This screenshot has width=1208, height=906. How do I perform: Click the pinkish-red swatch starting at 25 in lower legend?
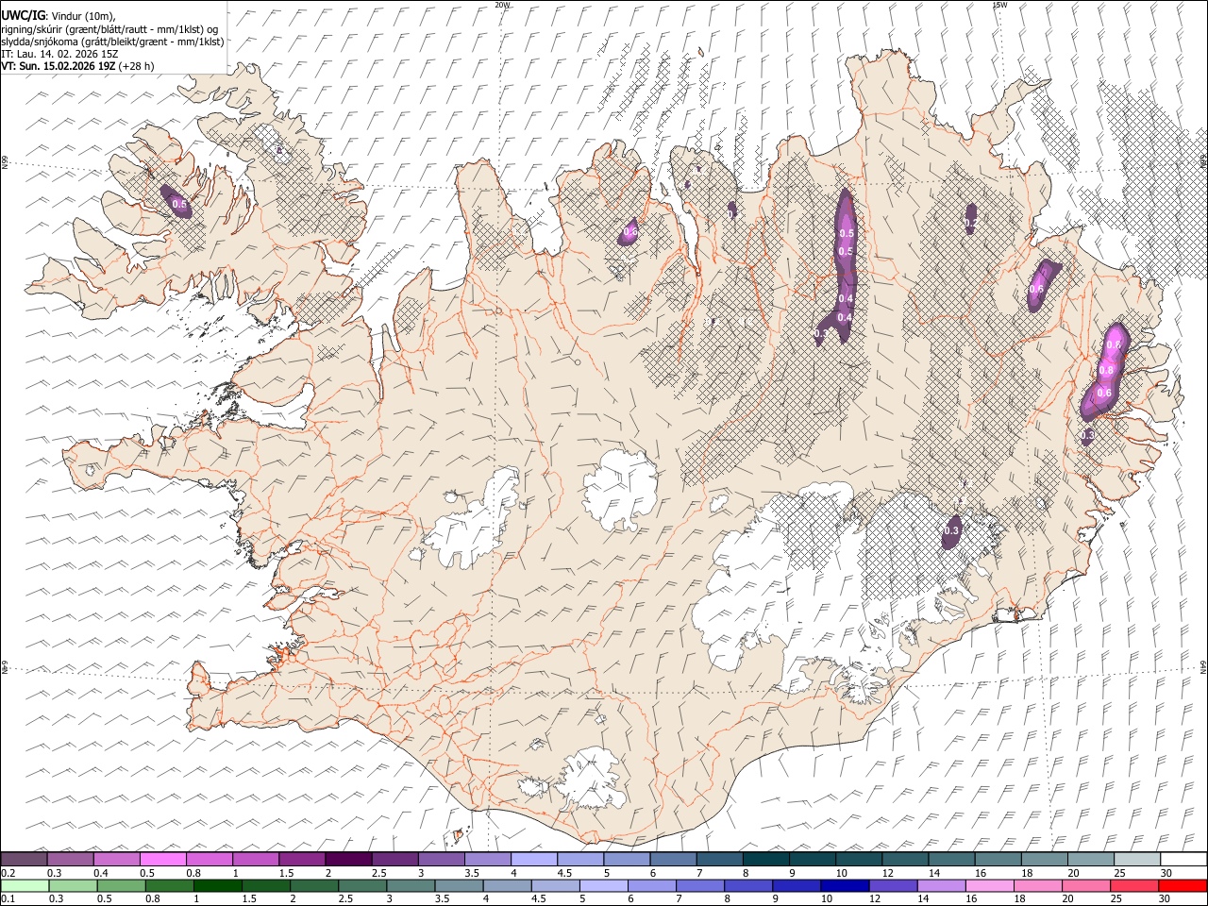[x=1133, y=885]
